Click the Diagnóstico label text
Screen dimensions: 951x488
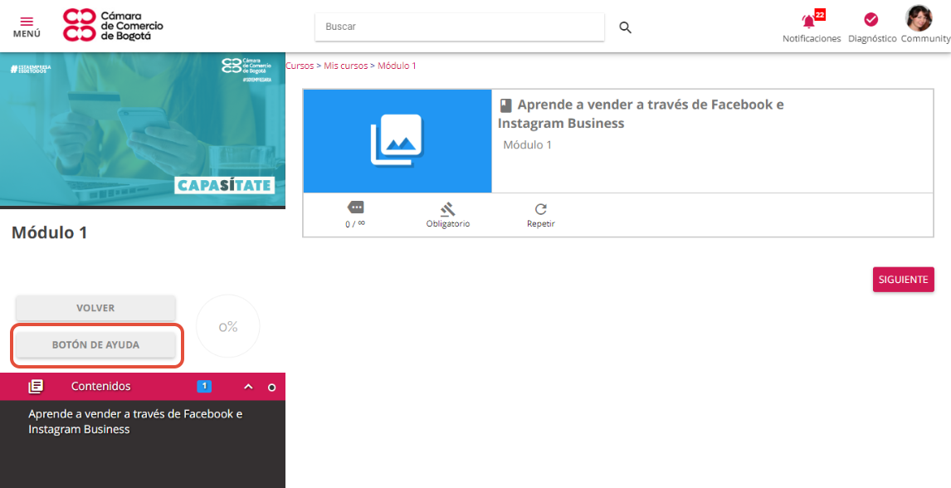pyautogui.click(x=872, y=38)
